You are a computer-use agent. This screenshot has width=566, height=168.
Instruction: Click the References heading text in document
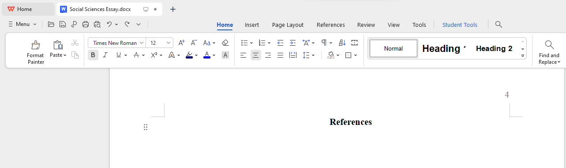tap(351, 122)
